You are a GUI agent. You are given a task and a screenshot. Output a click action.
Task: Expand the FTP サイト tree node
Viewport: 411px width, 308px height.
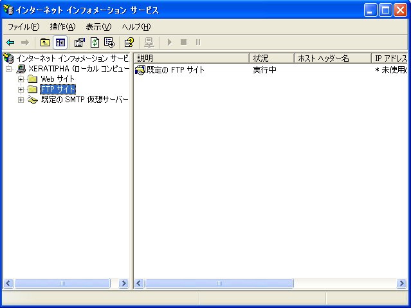(21, 89)
